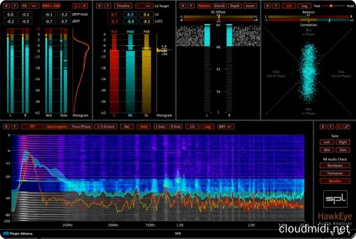Click the R button in the spectrum analyzer toolbar
This screenshot has width=356, height=239.
coord(6,126)
